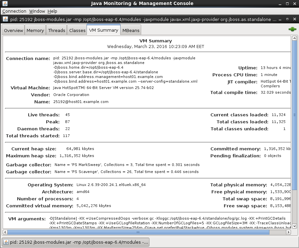The width and height of the screenshot is (299, 248).
Task: Click the Total threads started value 117
Action: (x=66, y=136)
